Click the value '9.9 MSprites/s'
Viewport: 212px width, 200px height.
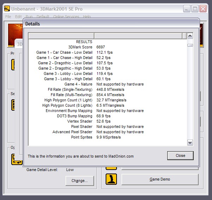point(108,137)
